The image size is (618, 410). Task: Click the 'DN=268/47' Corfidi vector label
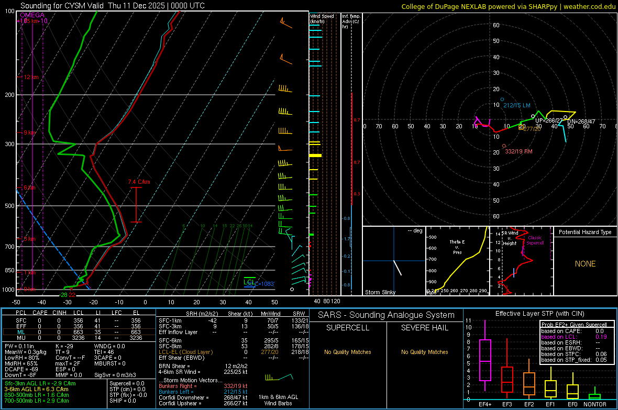pyautogui.click(x=581, y=121)
